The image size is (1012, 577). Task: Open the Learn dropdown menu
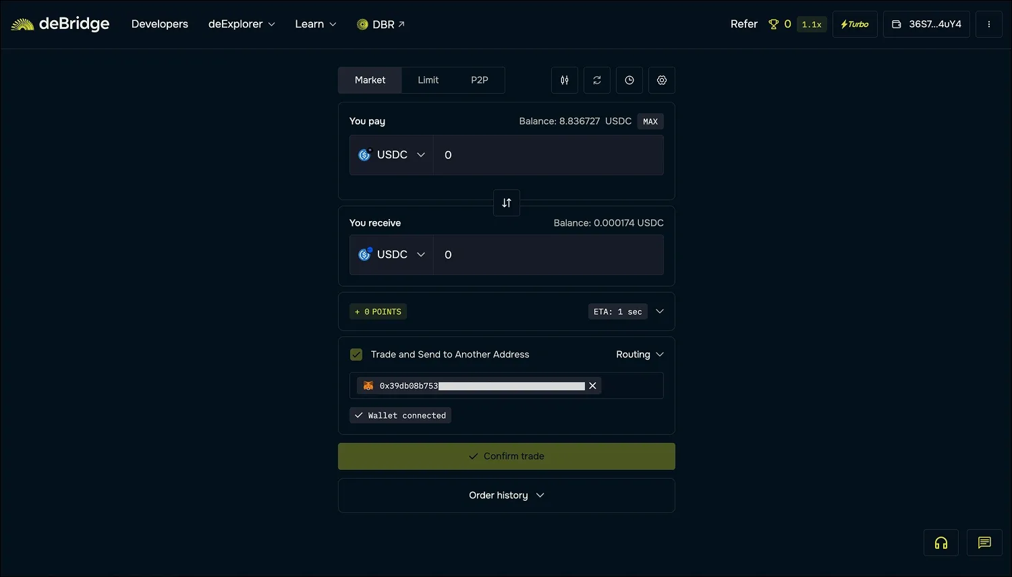(316, 24)
